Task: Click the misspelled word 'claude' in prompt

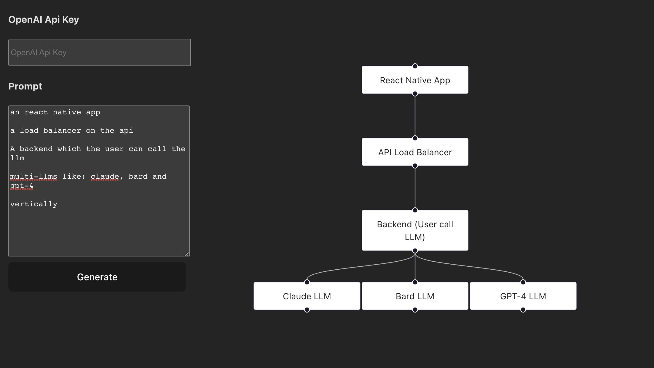Action: [105, 177]
